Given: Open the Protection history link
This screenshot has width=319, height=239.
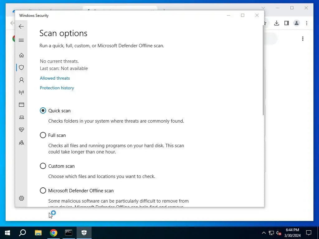Looking at the screenshot, I should pyautogui.click(x=57, y=88).
